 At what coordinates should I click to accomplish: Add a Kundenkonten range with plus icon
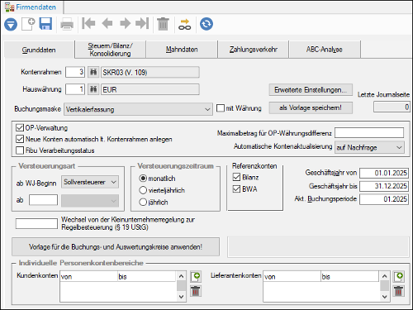pyautogui.click(x=196, y=276)
